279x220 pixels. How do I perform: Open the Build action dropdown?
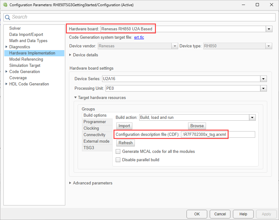[252, 118]
